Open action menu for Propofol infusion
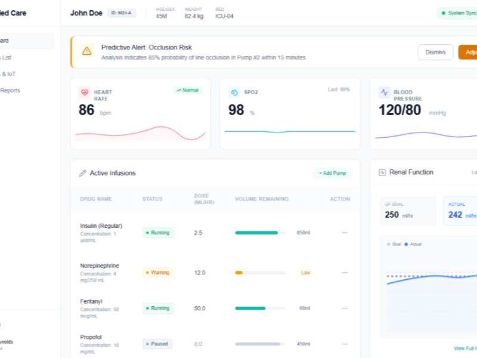Image resolution: width=477 pixels, height=358 pixels. pos(345,344)
